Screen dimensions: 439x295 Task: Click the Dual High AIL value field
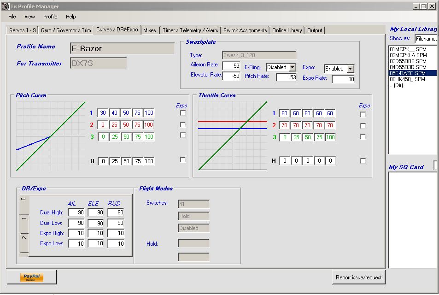click(x=76, y=212)
